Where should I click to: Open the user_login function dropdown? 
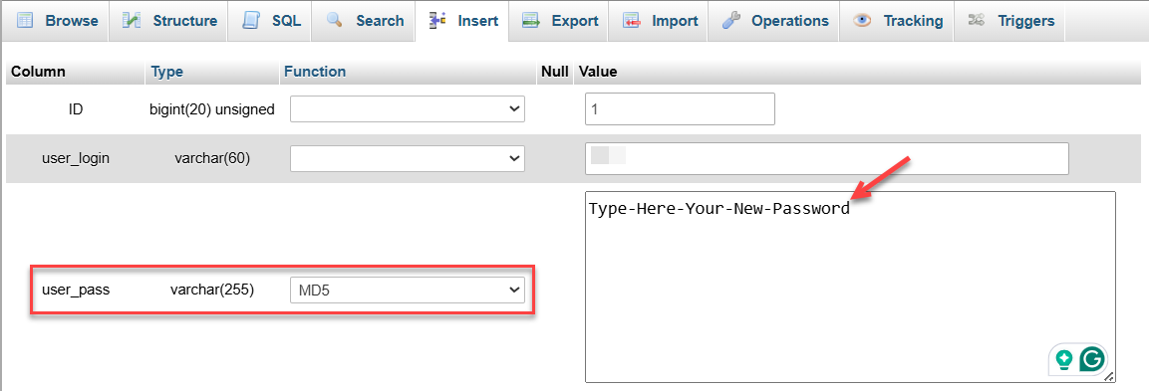pos(408,158)
